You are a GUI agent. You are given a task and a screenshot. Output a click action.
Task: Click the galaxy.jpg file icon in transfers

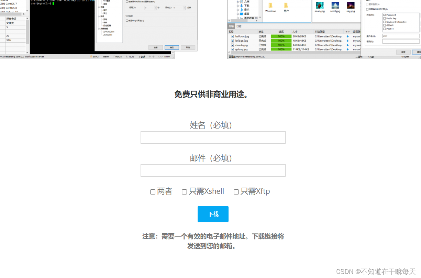[232, 49]
